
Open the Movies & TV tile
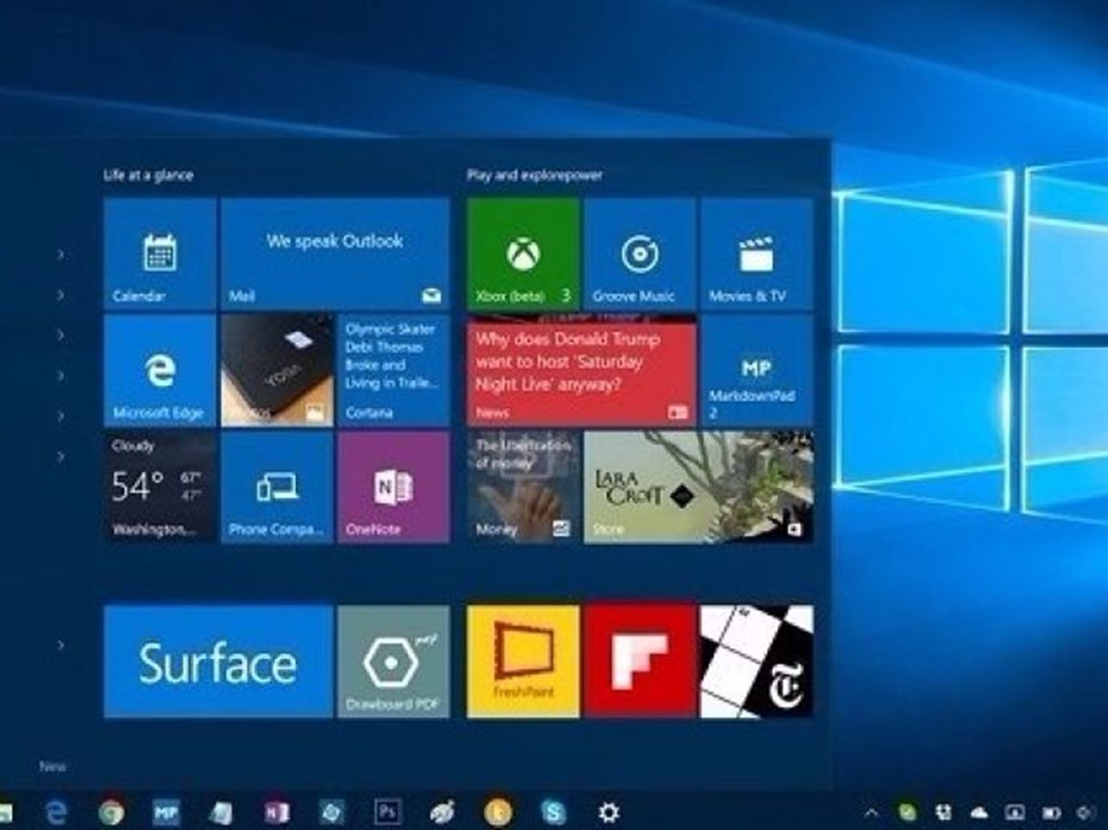[x=756, y=254]
